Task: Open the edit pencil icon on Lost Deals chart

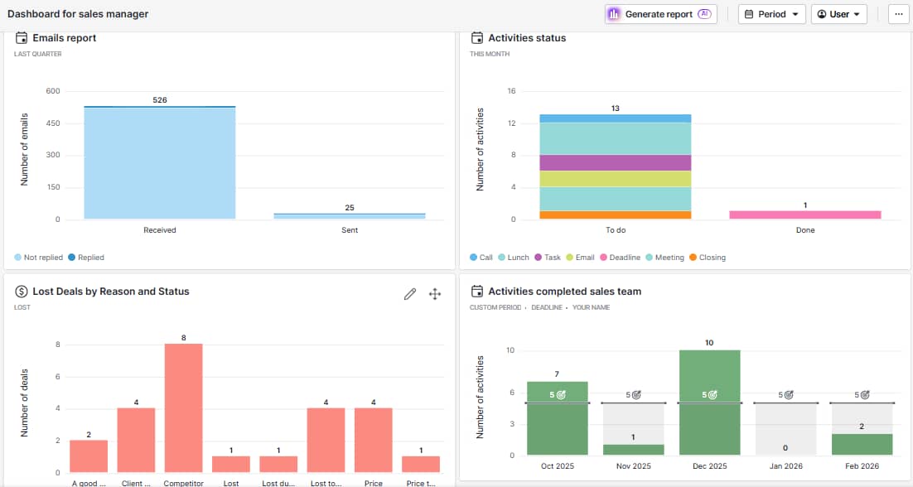Action: (410, 294)
